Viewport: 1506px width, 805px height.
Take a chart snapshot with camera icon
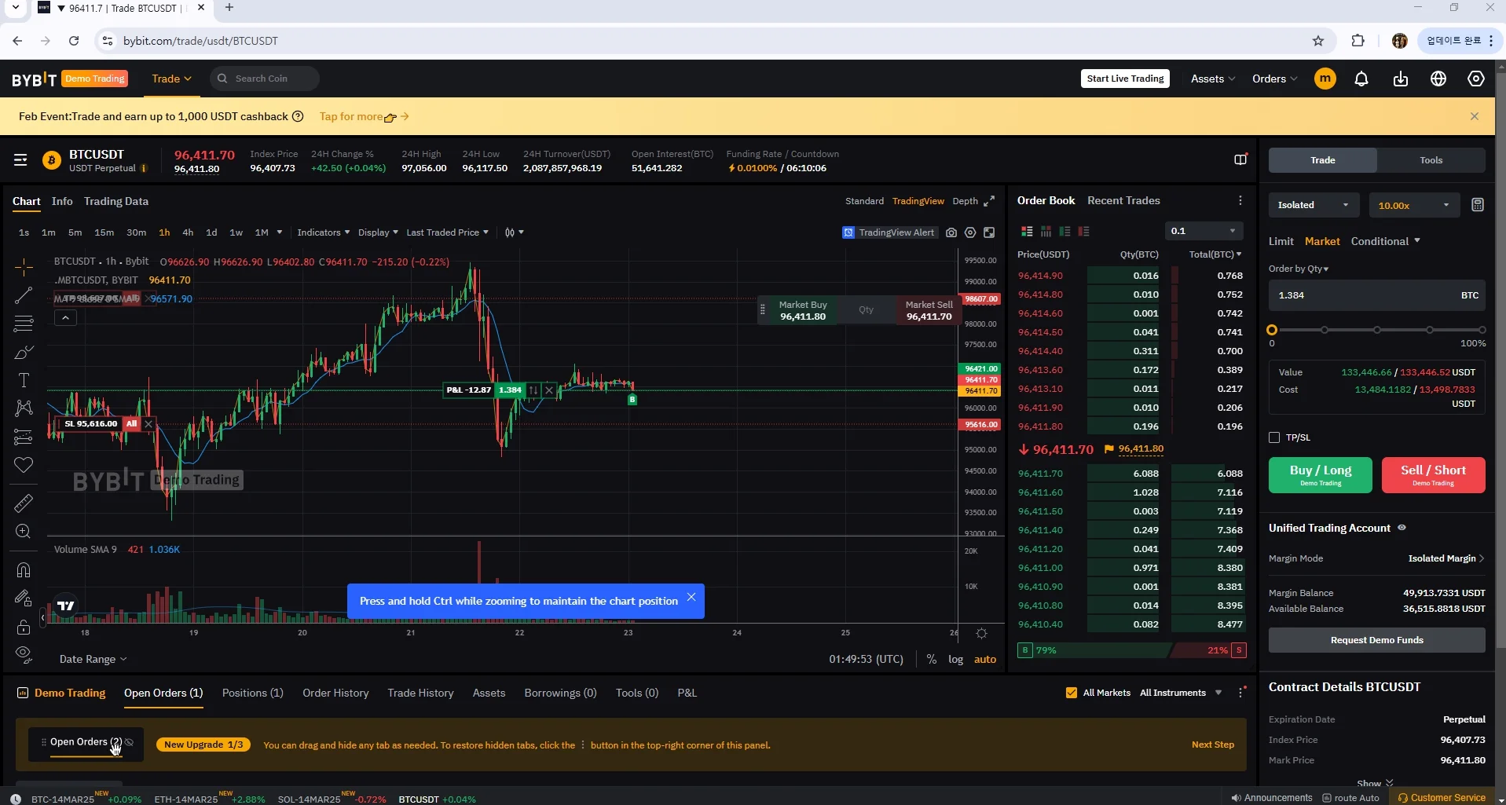(951, 232)
